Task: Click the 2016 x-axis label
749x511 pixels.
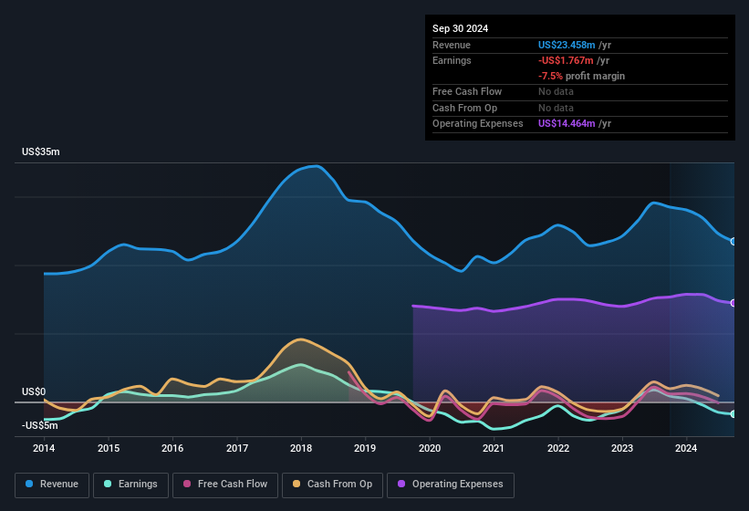Action: point(172,448)
